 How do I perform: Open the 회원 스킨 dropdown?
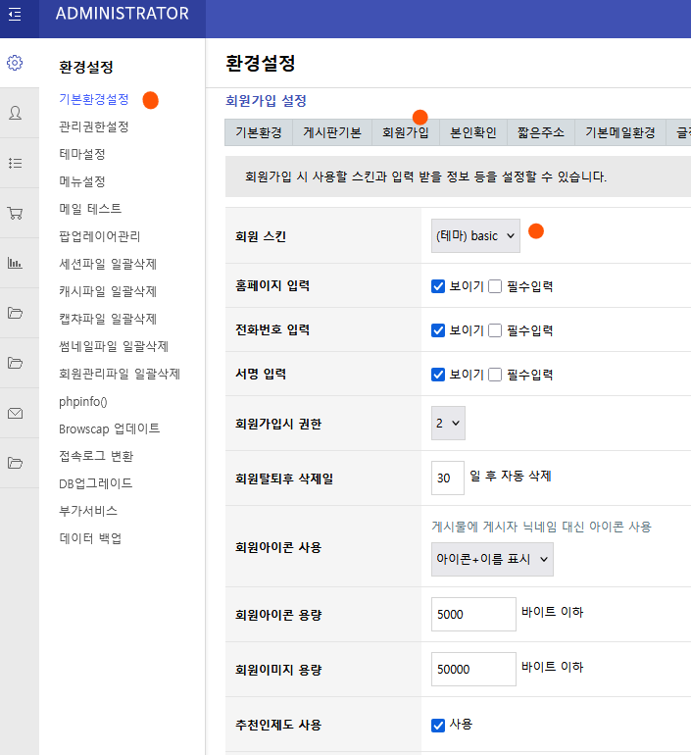(475, 236)
